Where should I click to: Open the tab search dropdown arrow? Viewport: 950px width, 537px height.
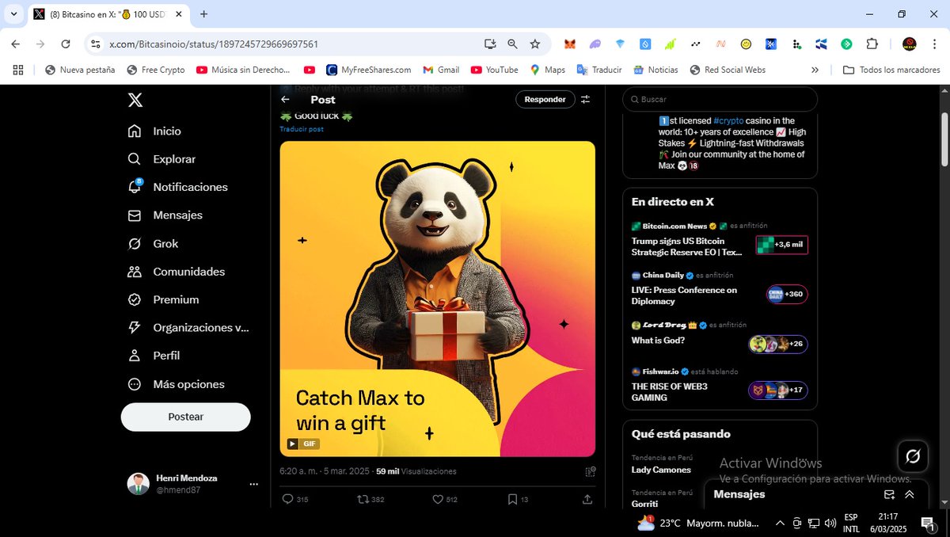coord(13,14)
